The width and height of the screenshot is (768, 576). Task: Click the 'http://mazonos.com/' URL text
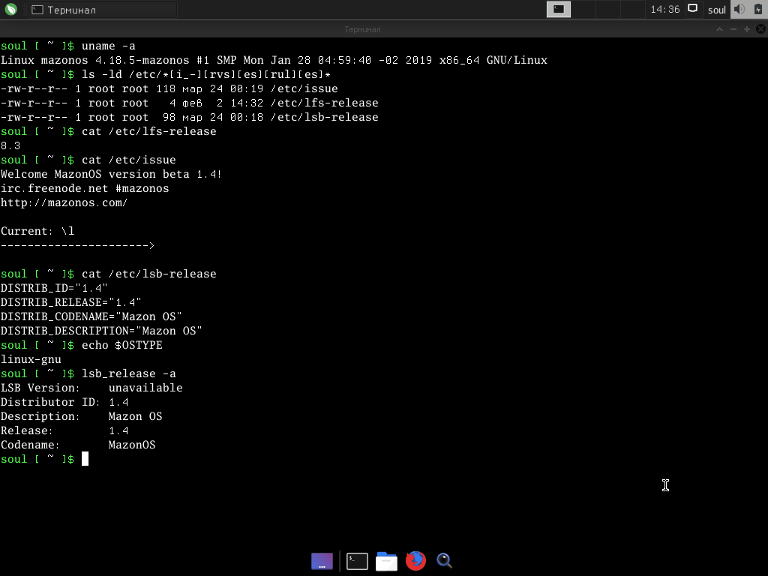[64, 202]
